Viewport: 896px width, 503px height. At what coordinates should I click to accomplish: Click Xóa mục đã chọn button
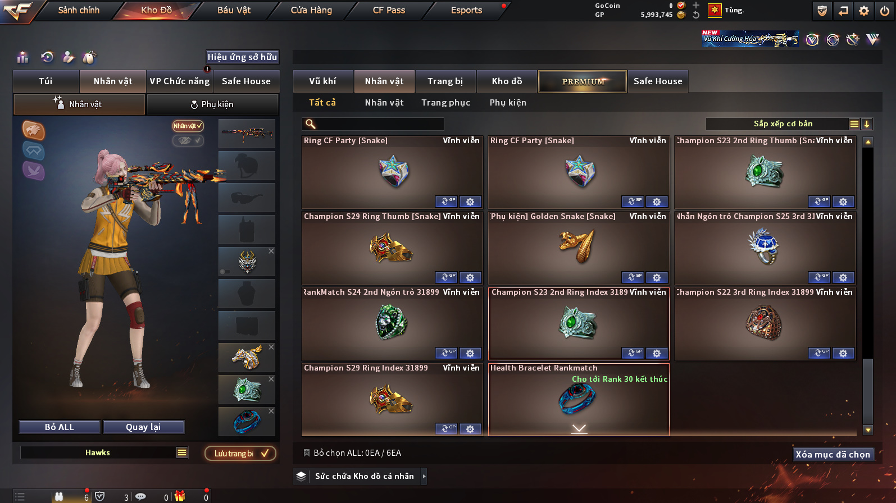(833, 454)
